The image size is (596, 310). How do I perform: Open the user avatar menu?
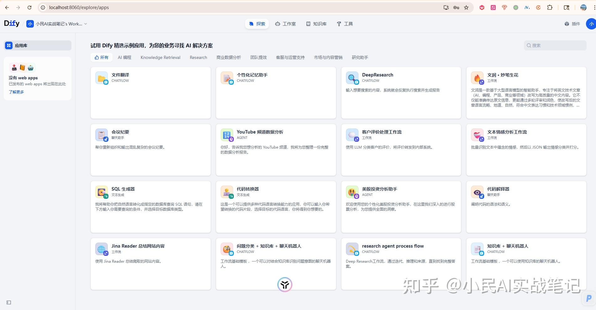pyautogui.click(x=591, y=24)
